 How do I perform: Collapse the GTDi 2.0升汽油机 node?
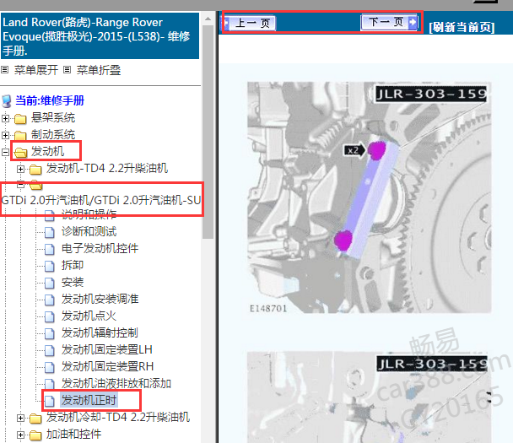pyautogui.click(x=20, y=185)
